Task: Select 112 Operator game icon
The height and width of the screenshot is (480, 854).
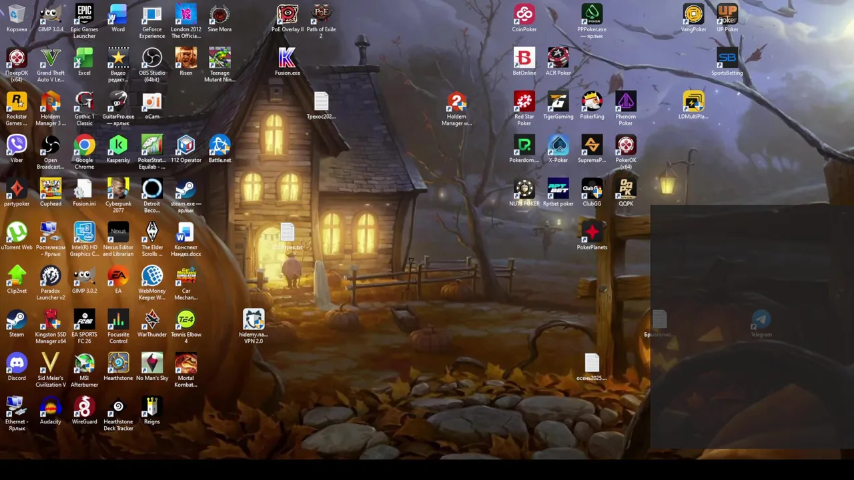Action: (x=186, y=149)
